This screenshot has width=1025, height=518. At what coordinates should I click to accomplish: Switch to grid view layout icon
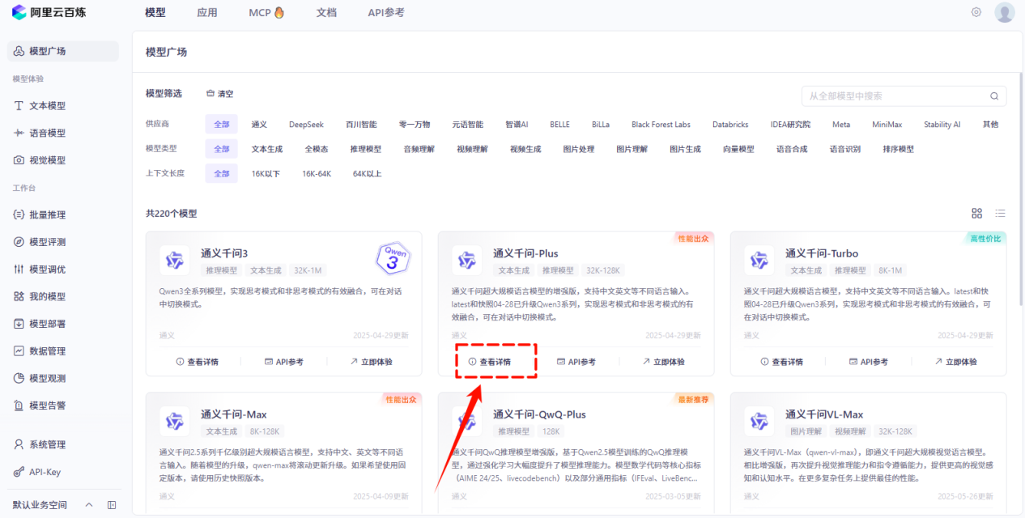coord(976,214)
